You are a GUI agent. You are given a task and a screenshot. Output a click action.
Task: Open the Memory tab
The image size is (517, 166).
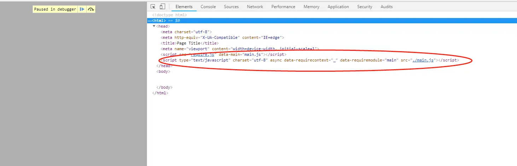(311, 7)
